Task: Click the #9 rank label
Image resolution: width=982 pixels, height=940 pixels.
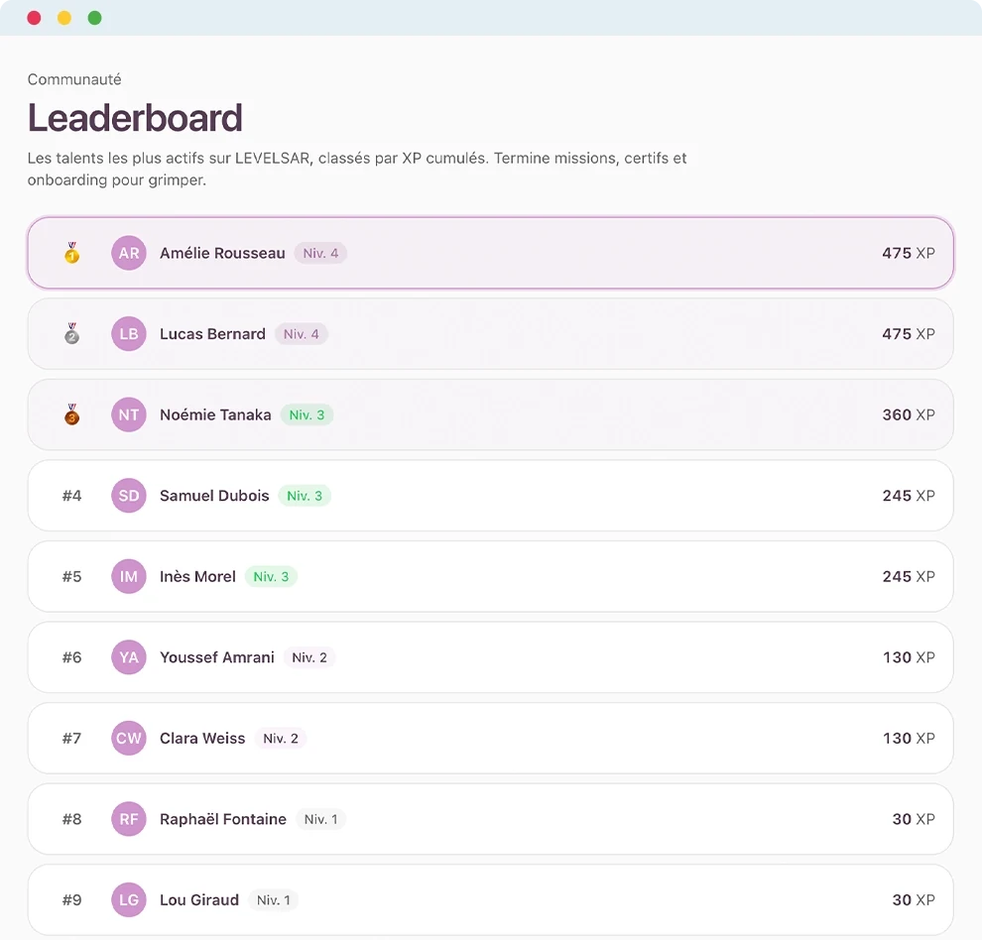Action: pyautogui.click(x=72, y=899)
